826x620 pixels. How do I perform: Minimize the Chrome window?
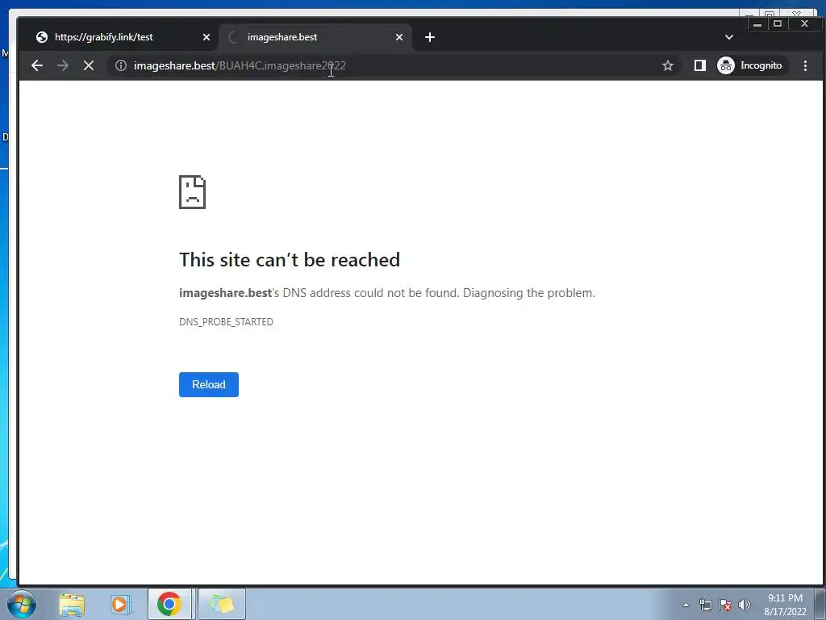[757, 23]
